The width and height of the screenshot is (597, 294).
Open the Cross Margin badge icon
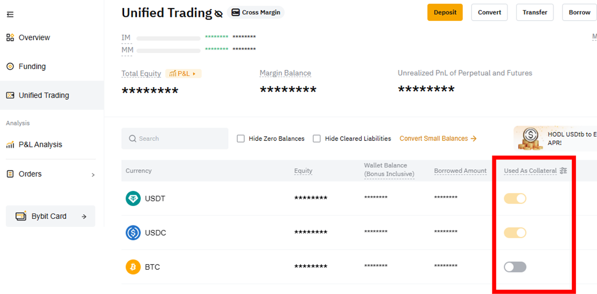tap(235, 12)
